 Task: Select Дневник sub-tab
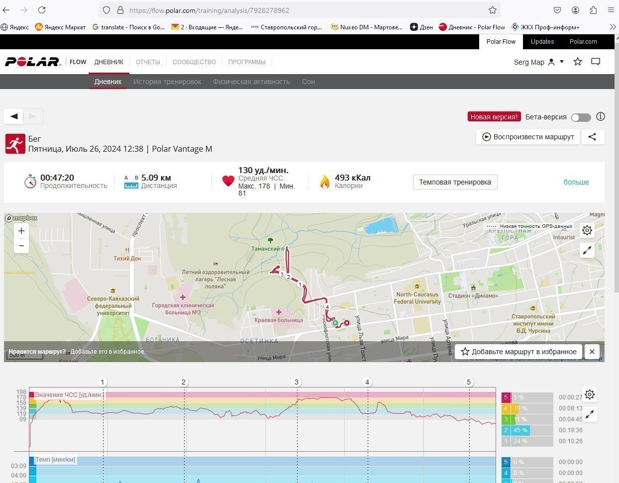(108, 82)
